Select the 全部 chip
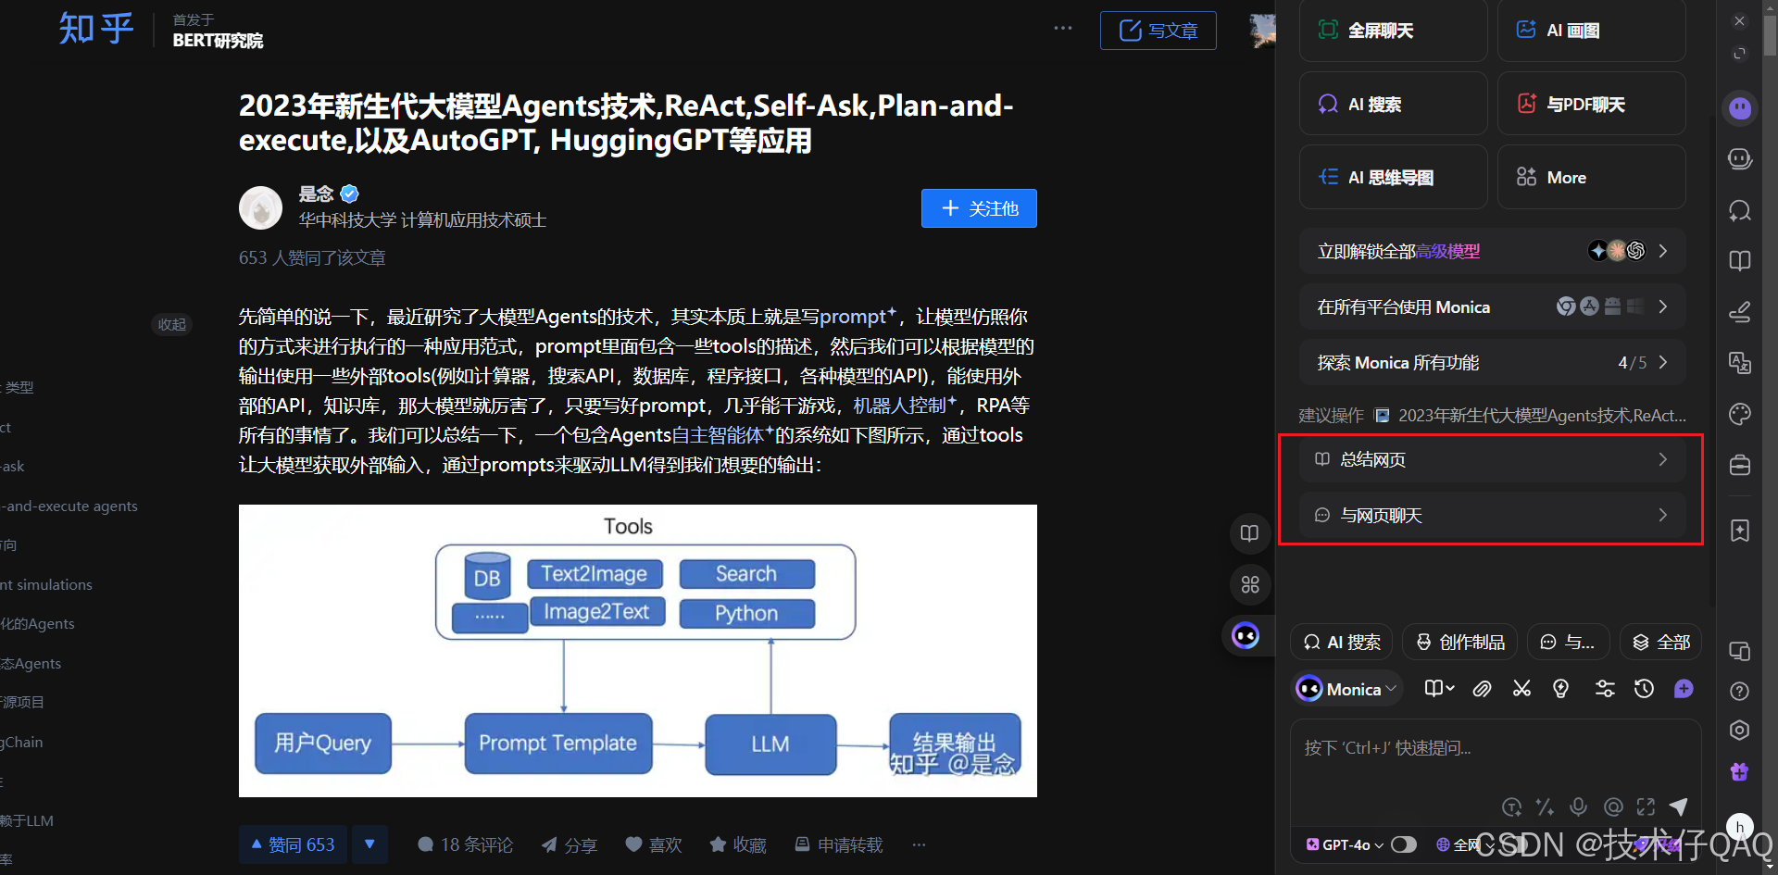The image size is (1778, 875). pyautogui.click(x=1661, y=642)
